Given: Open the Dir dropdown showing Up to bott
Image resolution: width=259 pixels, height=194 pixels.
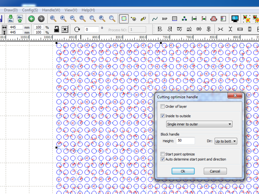Looking at the screenshot, I should [226, 141].
